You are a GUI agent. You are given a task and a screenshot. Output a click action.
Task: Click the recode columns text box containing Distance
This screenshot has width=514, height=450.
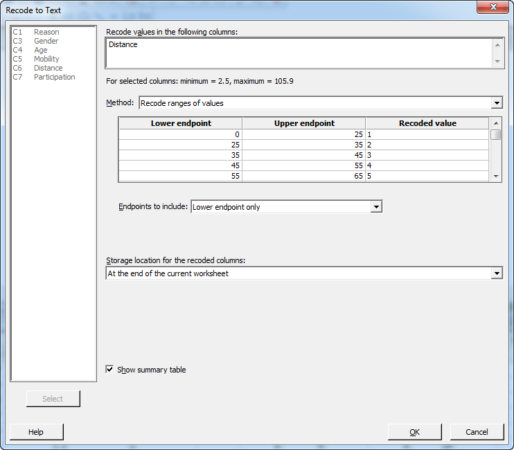pos(298,53)
